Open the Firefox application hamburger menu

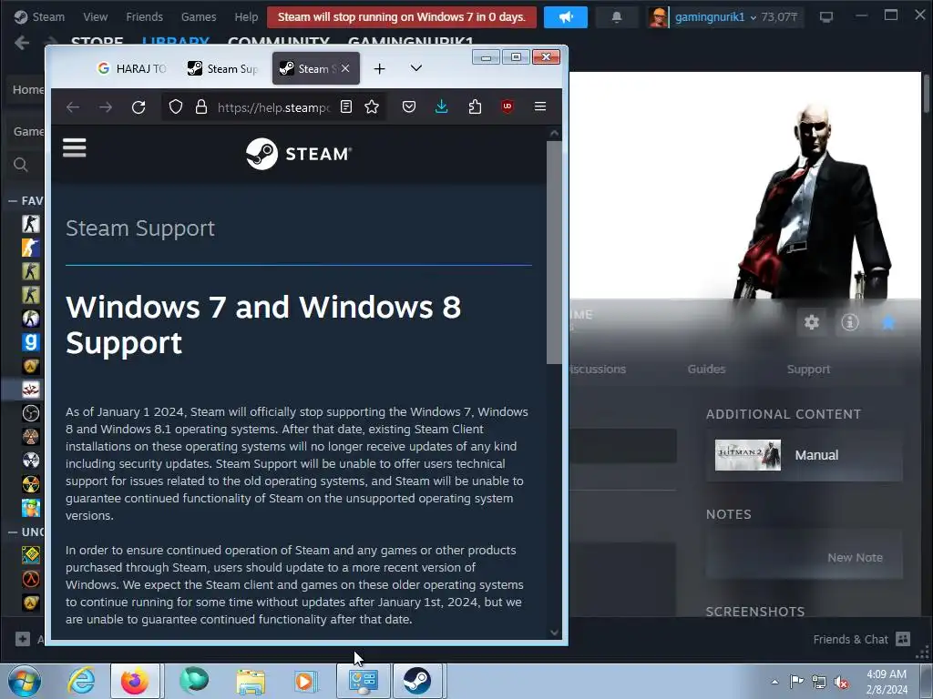coord(540,106)
